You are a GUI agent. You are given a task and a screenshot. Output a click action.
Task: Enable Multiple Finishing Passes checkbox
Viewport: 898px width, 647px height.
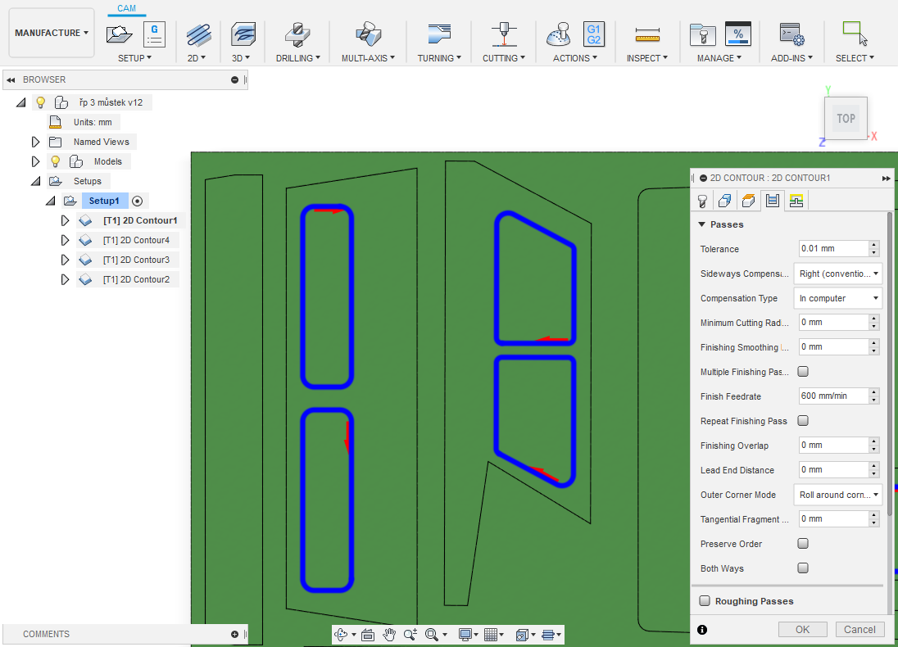tap(803, 372)
